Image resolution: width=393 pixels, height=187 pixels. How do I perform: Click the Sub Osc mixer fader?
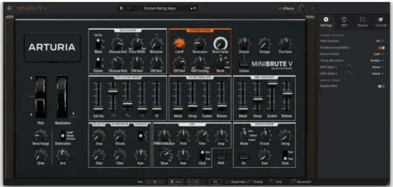(98, 109)
